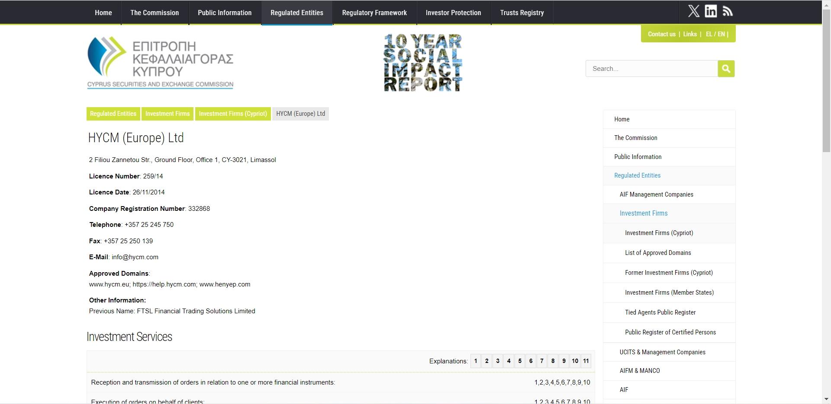Open explanation number 2

[x=486, y=361]
